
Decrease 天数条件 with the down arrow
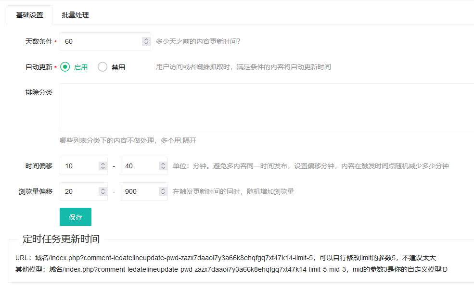(146, 43)
